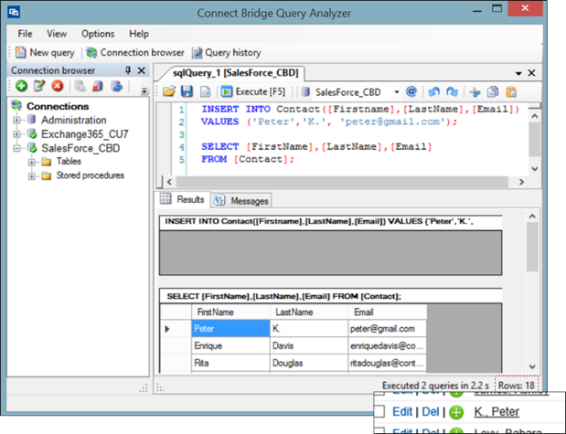Open the query tab list dropdown arrow

pyautogui.click(x=518, y=73)
